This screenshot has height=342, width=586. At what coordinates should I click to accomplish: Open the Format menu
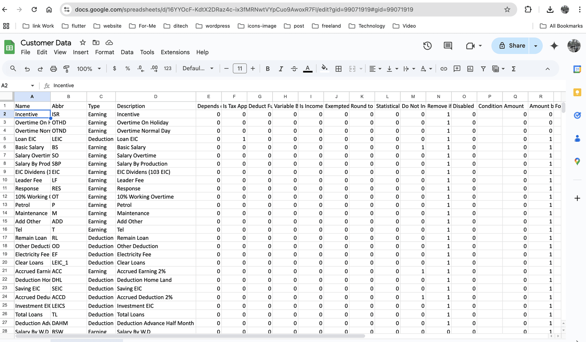point(104,52)
